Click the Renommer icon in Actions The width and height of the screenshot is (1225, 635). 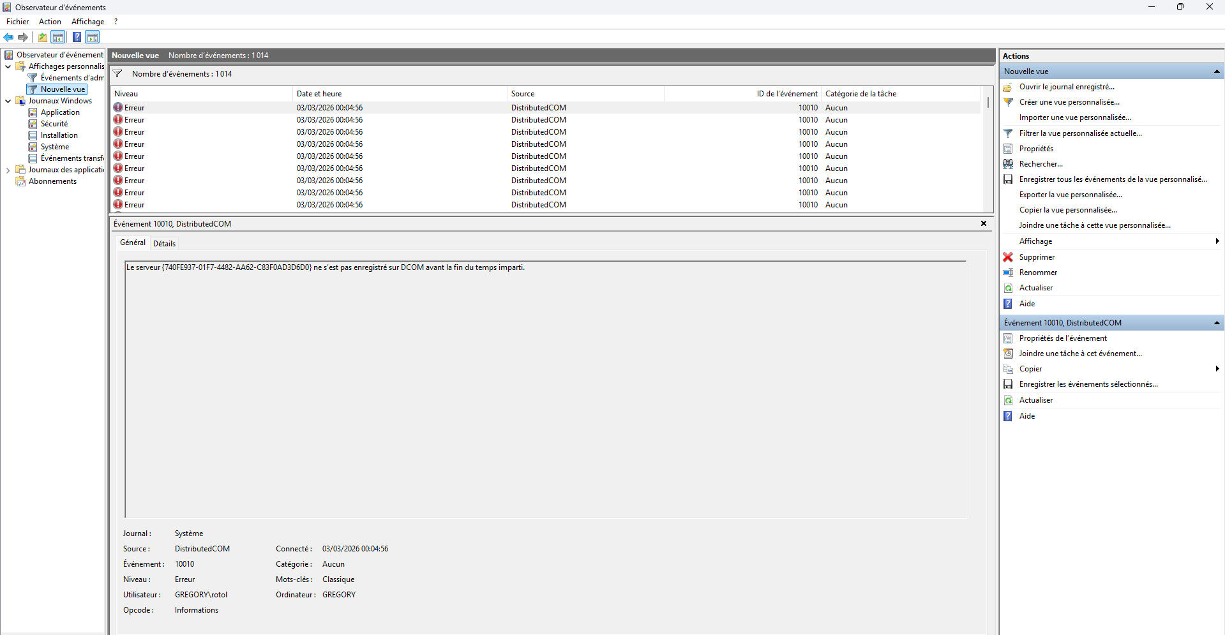coord(1008,273)
